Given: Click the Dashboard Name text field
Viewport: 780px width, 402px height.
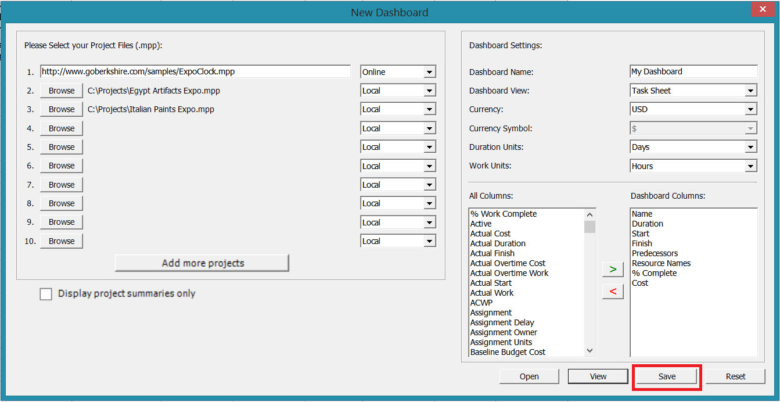Looking at the screenshot, I should [693, 71].
